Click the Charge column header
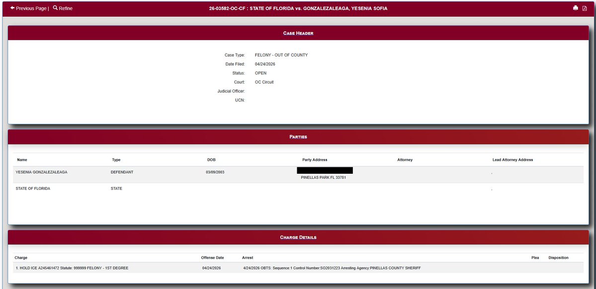The height and width of the screenshot is (289, 596). (x=21, y=258)
